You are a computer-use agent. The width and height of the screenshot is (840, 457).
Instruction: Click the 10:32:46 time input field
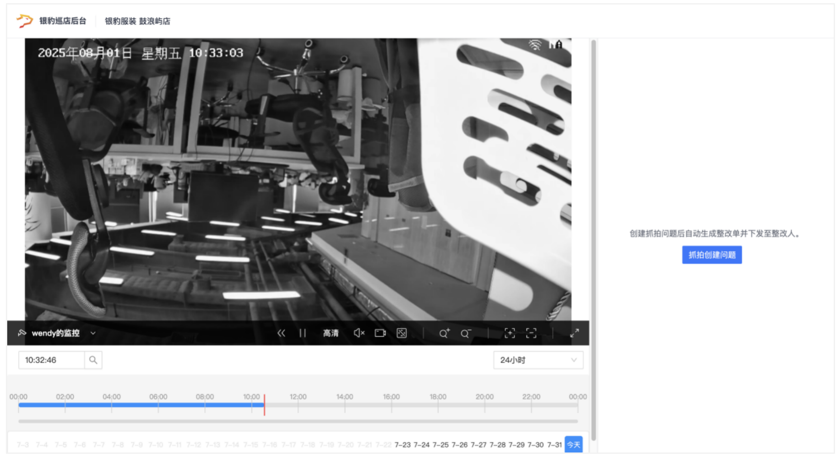click(x=51, y=360)
